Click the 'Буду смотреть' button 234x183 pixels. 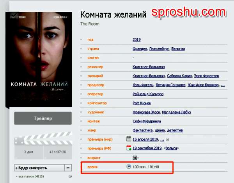[x=39, y=168]
